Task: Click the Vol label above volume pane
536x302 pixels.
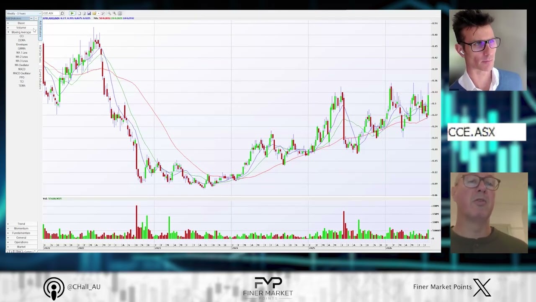Action: click(52, 198)
